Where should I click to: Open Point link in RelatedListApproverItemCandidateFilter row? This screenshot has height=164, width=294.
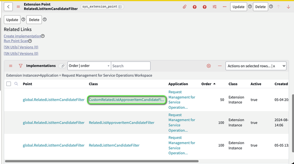click(x=54, y=123)
